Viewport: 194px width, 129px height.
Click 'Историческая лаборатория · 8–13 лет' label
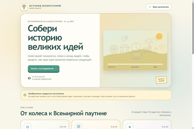[51, 21]
